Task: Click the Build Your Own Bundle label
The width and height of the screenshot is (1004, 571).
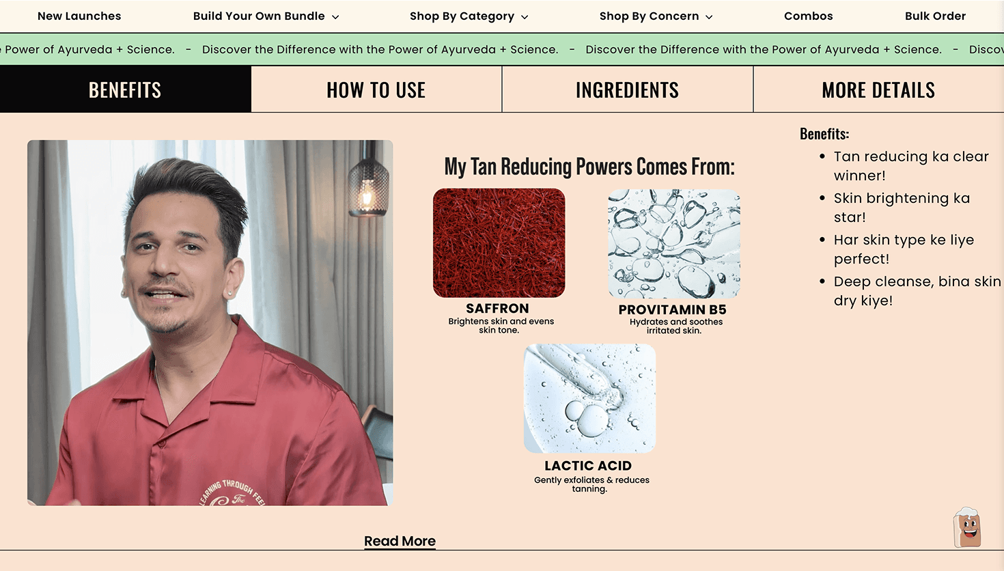Action: (x=259, y=16)
